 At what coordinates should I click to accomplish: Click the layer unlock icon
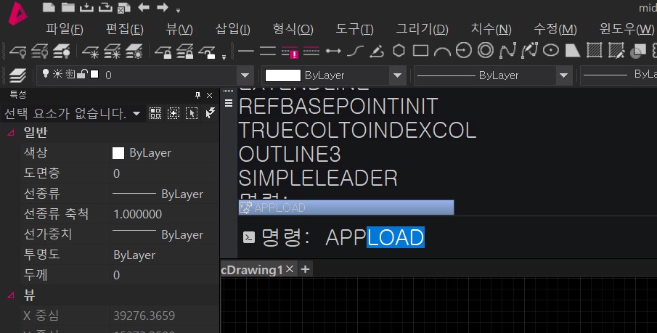click(208, 52)
